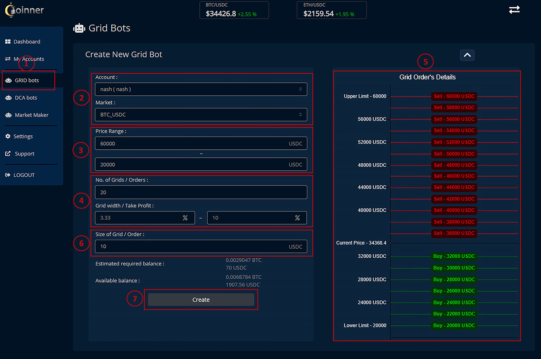Click the Settings gear icon
The height and width of the screenshot is (359, 541).
coord(8,136)
